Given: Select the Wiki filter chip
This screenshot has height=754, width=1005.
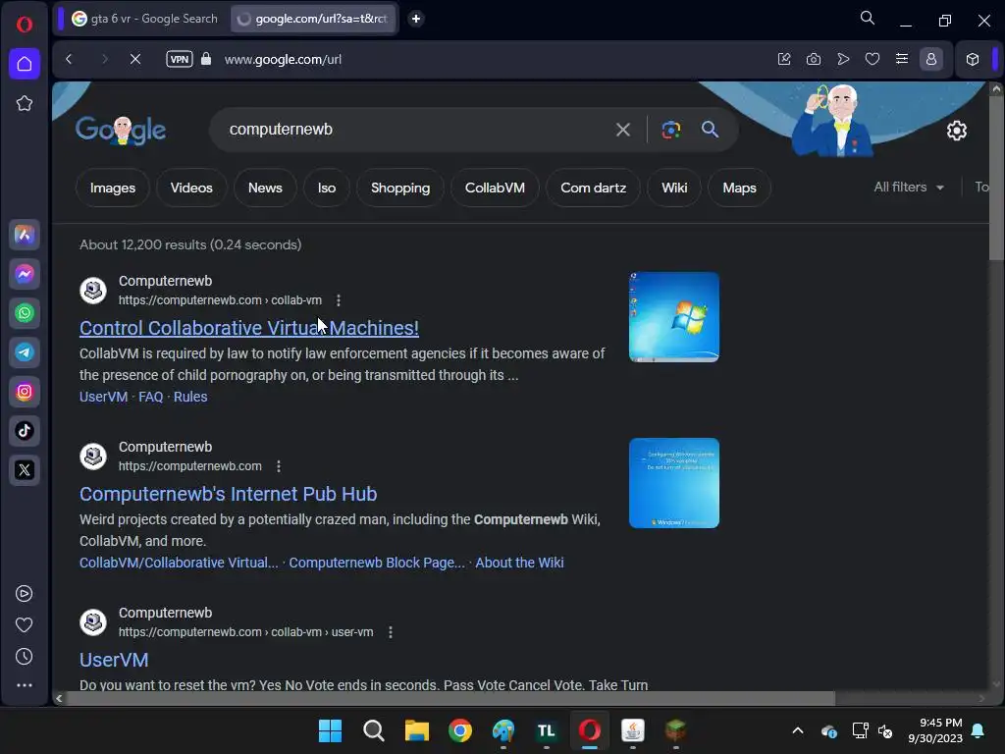Looking at the screenshot, I should tap(674, 188).
